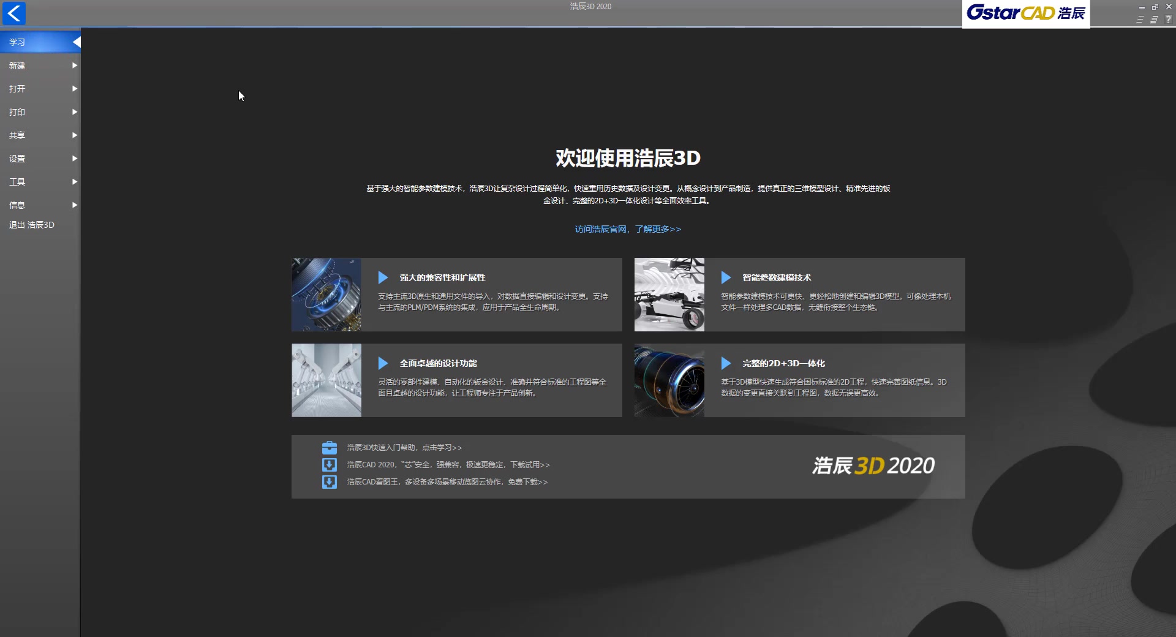Screen dimensions: 1176x637
Task: Visit 访问浩辰官网,了解更多>> link
Action: click(x=628, y=229)
